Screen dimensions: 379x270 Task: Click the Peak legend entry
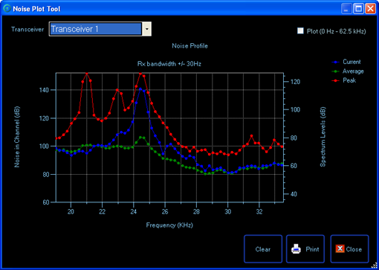point(344,80)
